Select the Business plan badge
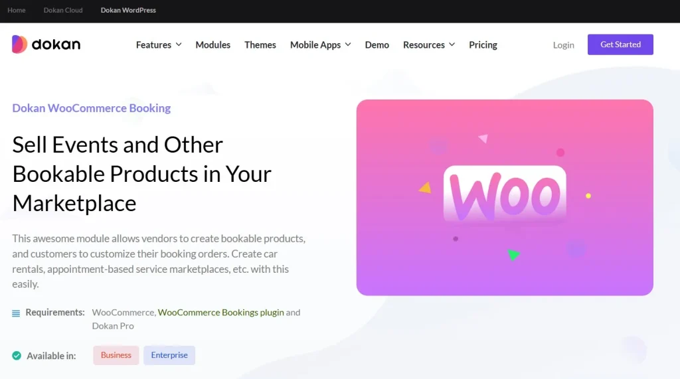680x379 pixels. coord(116,355)
